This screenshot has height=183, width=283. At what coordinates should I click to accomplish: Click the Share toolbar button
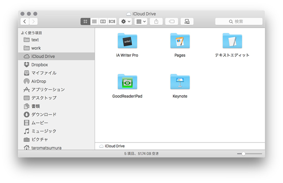click(156, 22)
